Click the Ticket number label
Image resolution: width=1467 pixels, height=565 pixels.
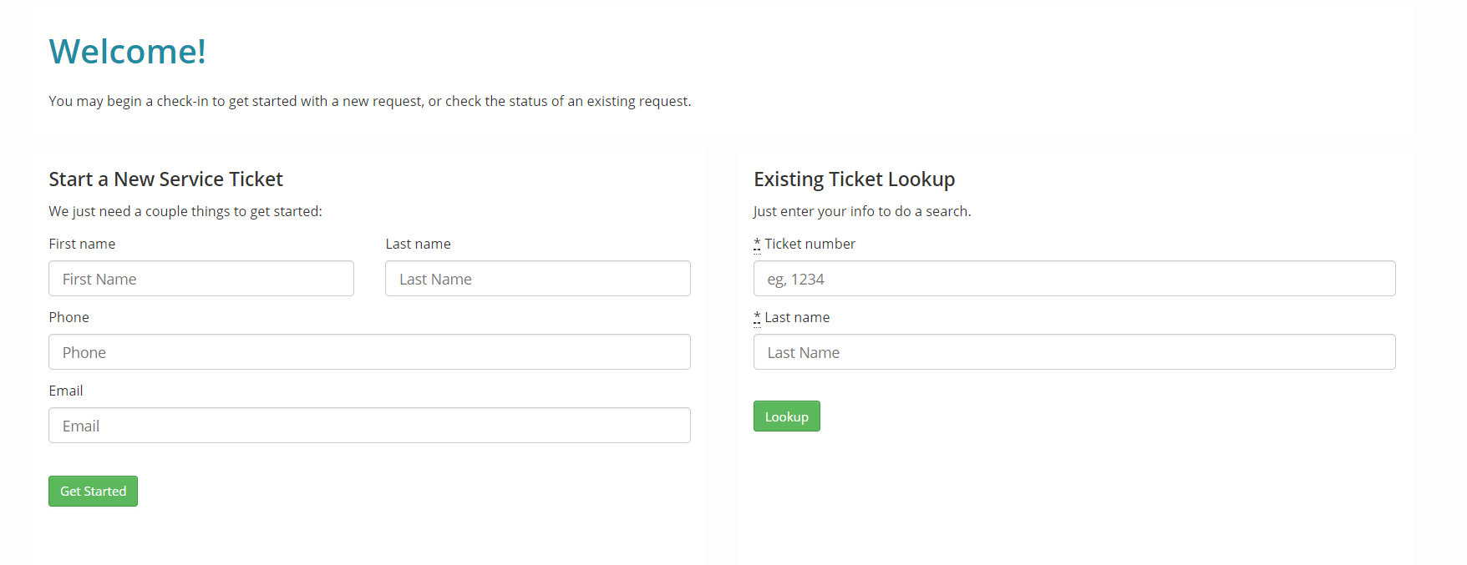(805, 244)
